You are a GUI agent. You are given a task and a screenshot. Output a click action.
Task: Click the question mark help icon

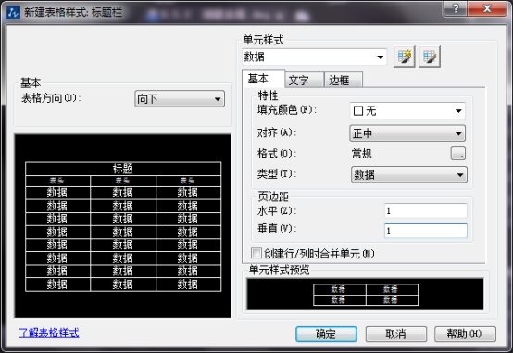pos(456,8)
